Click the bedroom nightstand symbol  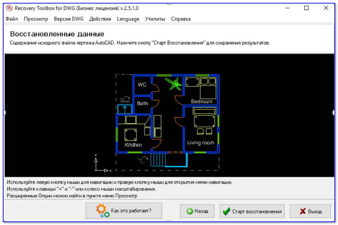coord(192,82)
